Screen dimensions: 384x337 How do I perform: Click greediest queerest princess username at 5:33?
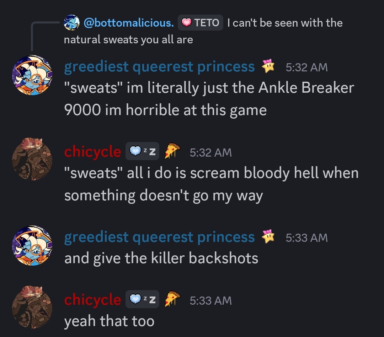coord(159,237)
